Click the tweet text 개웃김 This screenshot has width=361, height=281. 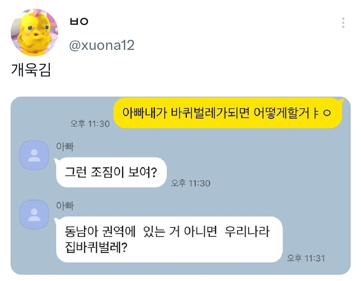point(31,70)
